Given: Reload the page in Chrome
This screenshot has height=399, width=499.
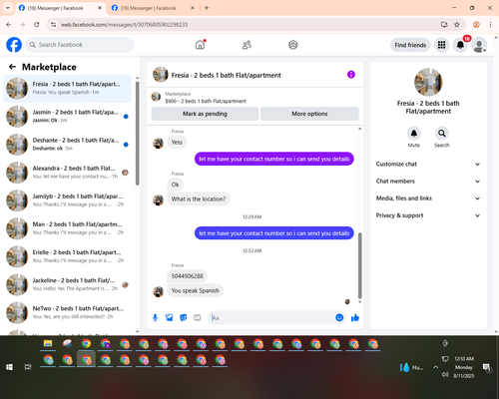Looking at the screenshot, I should tap(37, 25).
